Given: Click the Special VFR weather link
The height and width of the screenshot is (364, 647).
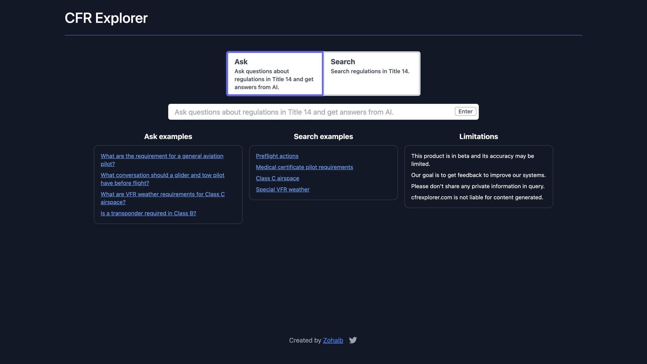Looking at the screenshot, I should coord(282,189).
